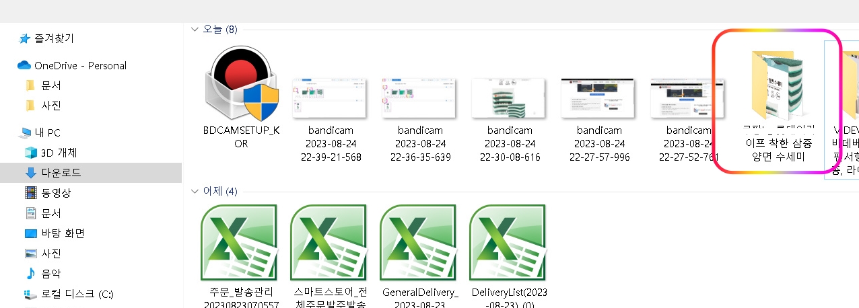Open 문서 under 내 PC
Screen dimensions: 859x308
tap(51, 213)
